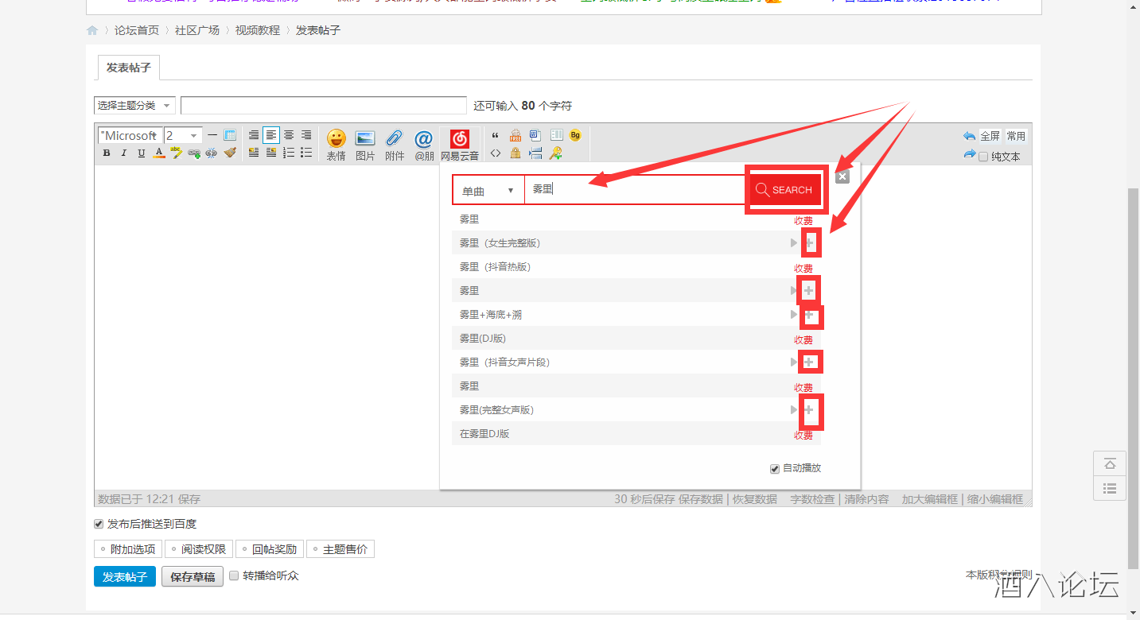Add 雾里 (女生完整版) with plus icon
1140x620 pixels.
809,242
